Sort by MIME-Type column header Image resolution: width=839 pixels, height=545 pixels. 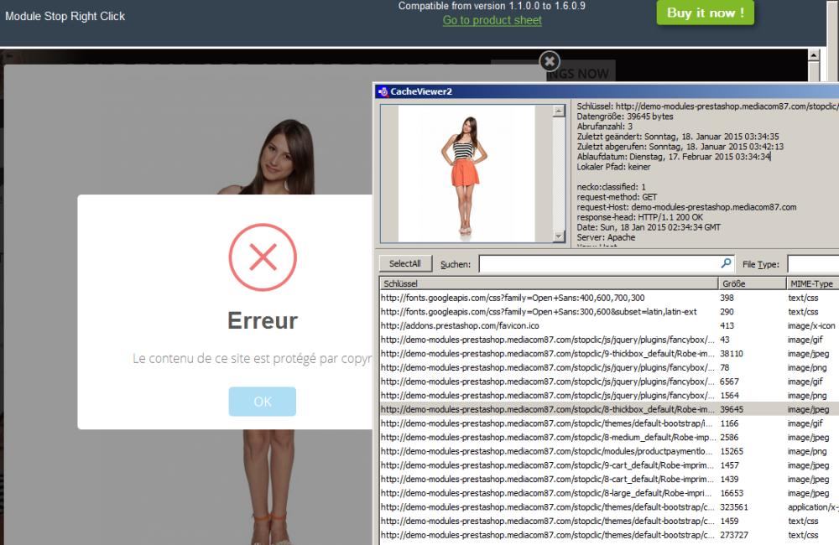pyautogui.click(x=813, y=283)
